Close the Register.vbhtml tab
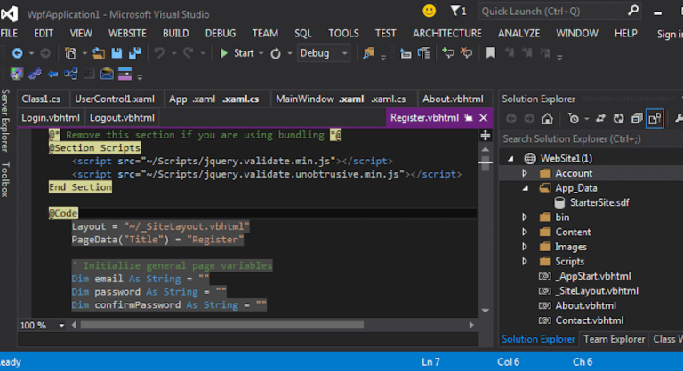The height and width of the screenshot is (371, 683). coord(484,117)
